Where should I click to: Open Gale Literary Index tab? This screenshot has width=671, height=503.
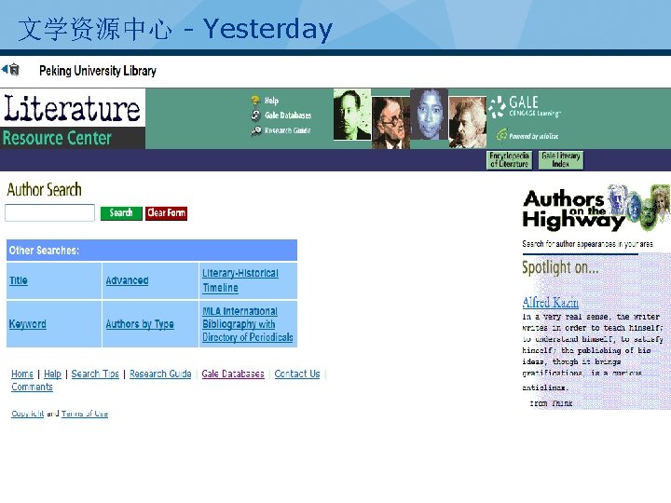pyautogui.click(x=561, y=160)
